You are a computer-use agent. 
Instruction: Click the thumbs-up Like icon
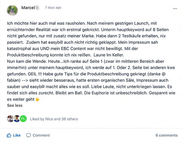[9, 135]
